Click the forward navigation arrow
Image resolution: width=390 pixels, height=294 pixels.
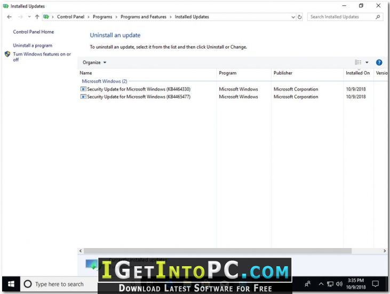click(x=20, y=17)
